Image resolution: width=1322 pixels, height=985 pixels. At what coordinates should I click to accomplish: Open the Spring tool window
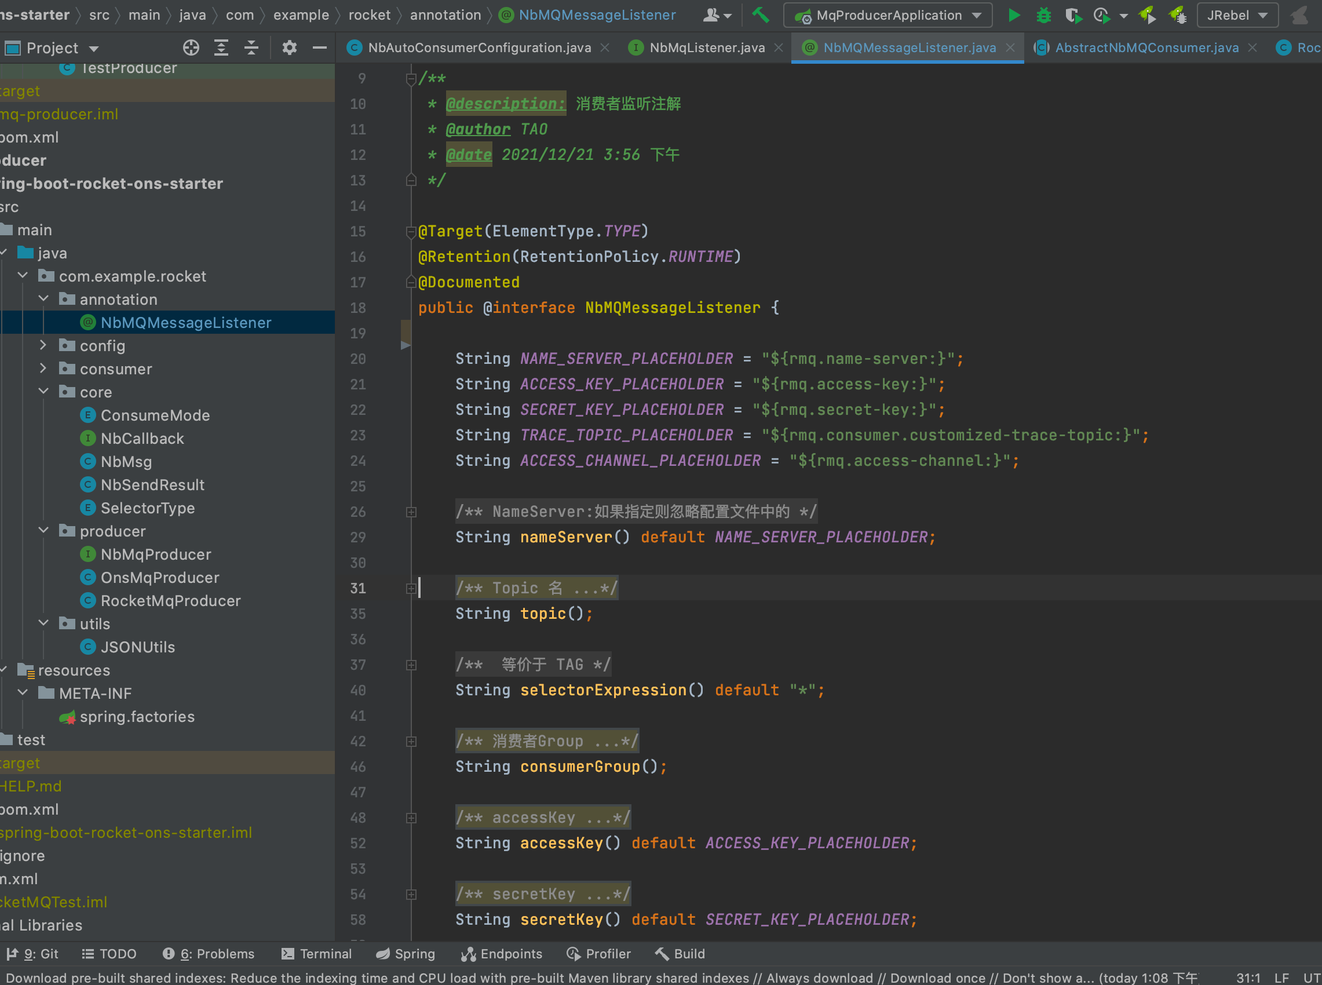pyautogui.click(x=406, y=953)
